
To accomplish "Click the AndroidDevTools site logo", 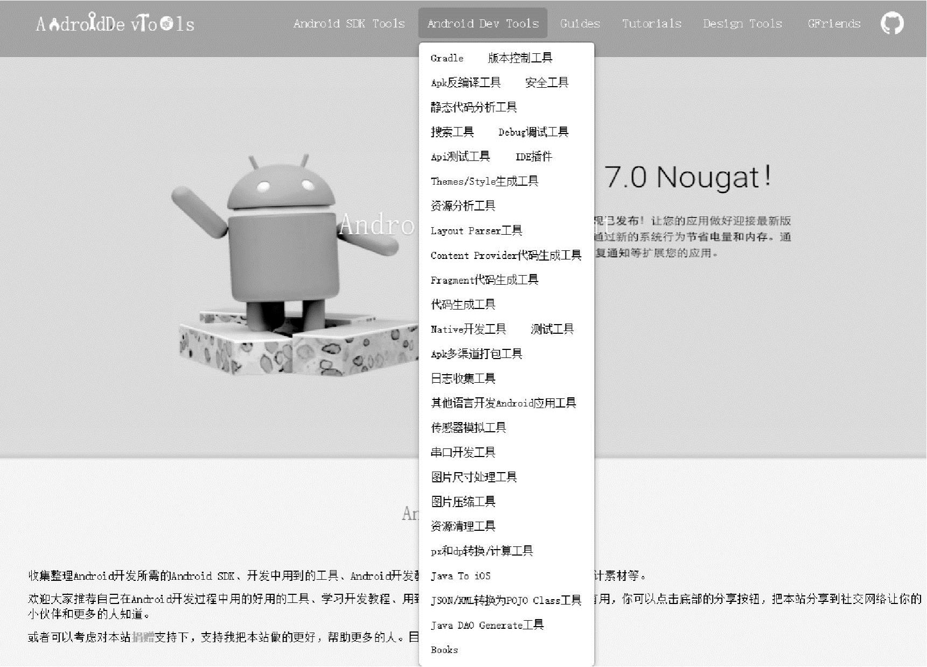I will (115, 23).
